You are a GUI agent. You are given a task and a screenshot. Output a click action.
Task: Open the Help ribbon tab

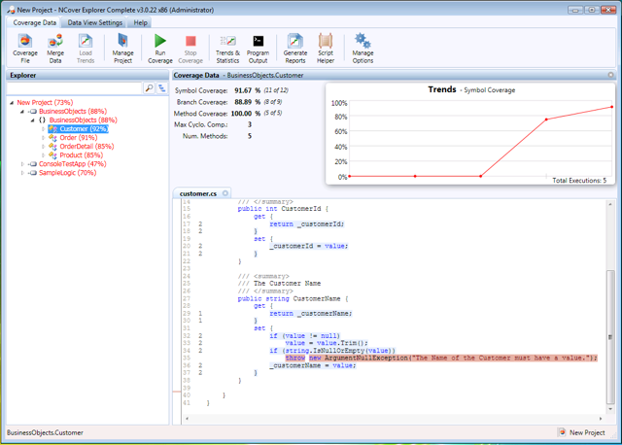point(141,22)
